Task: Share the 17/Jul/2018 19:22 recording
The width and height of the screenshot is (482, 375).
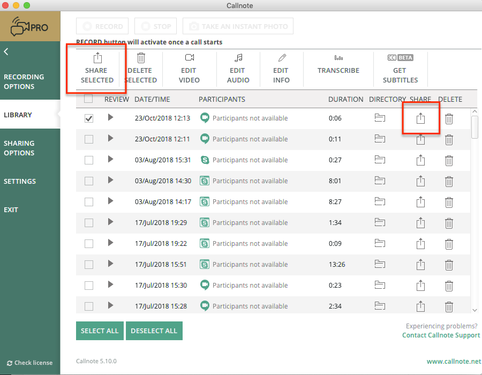Action: [420, 244]
